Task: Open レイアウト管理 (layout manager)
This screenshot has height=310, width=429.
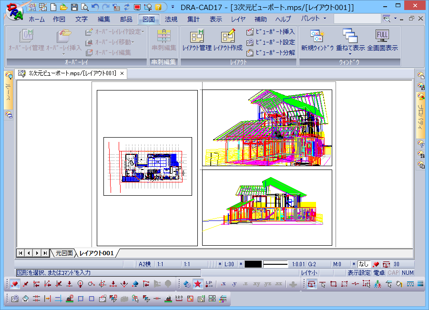Action: point(197,40)
